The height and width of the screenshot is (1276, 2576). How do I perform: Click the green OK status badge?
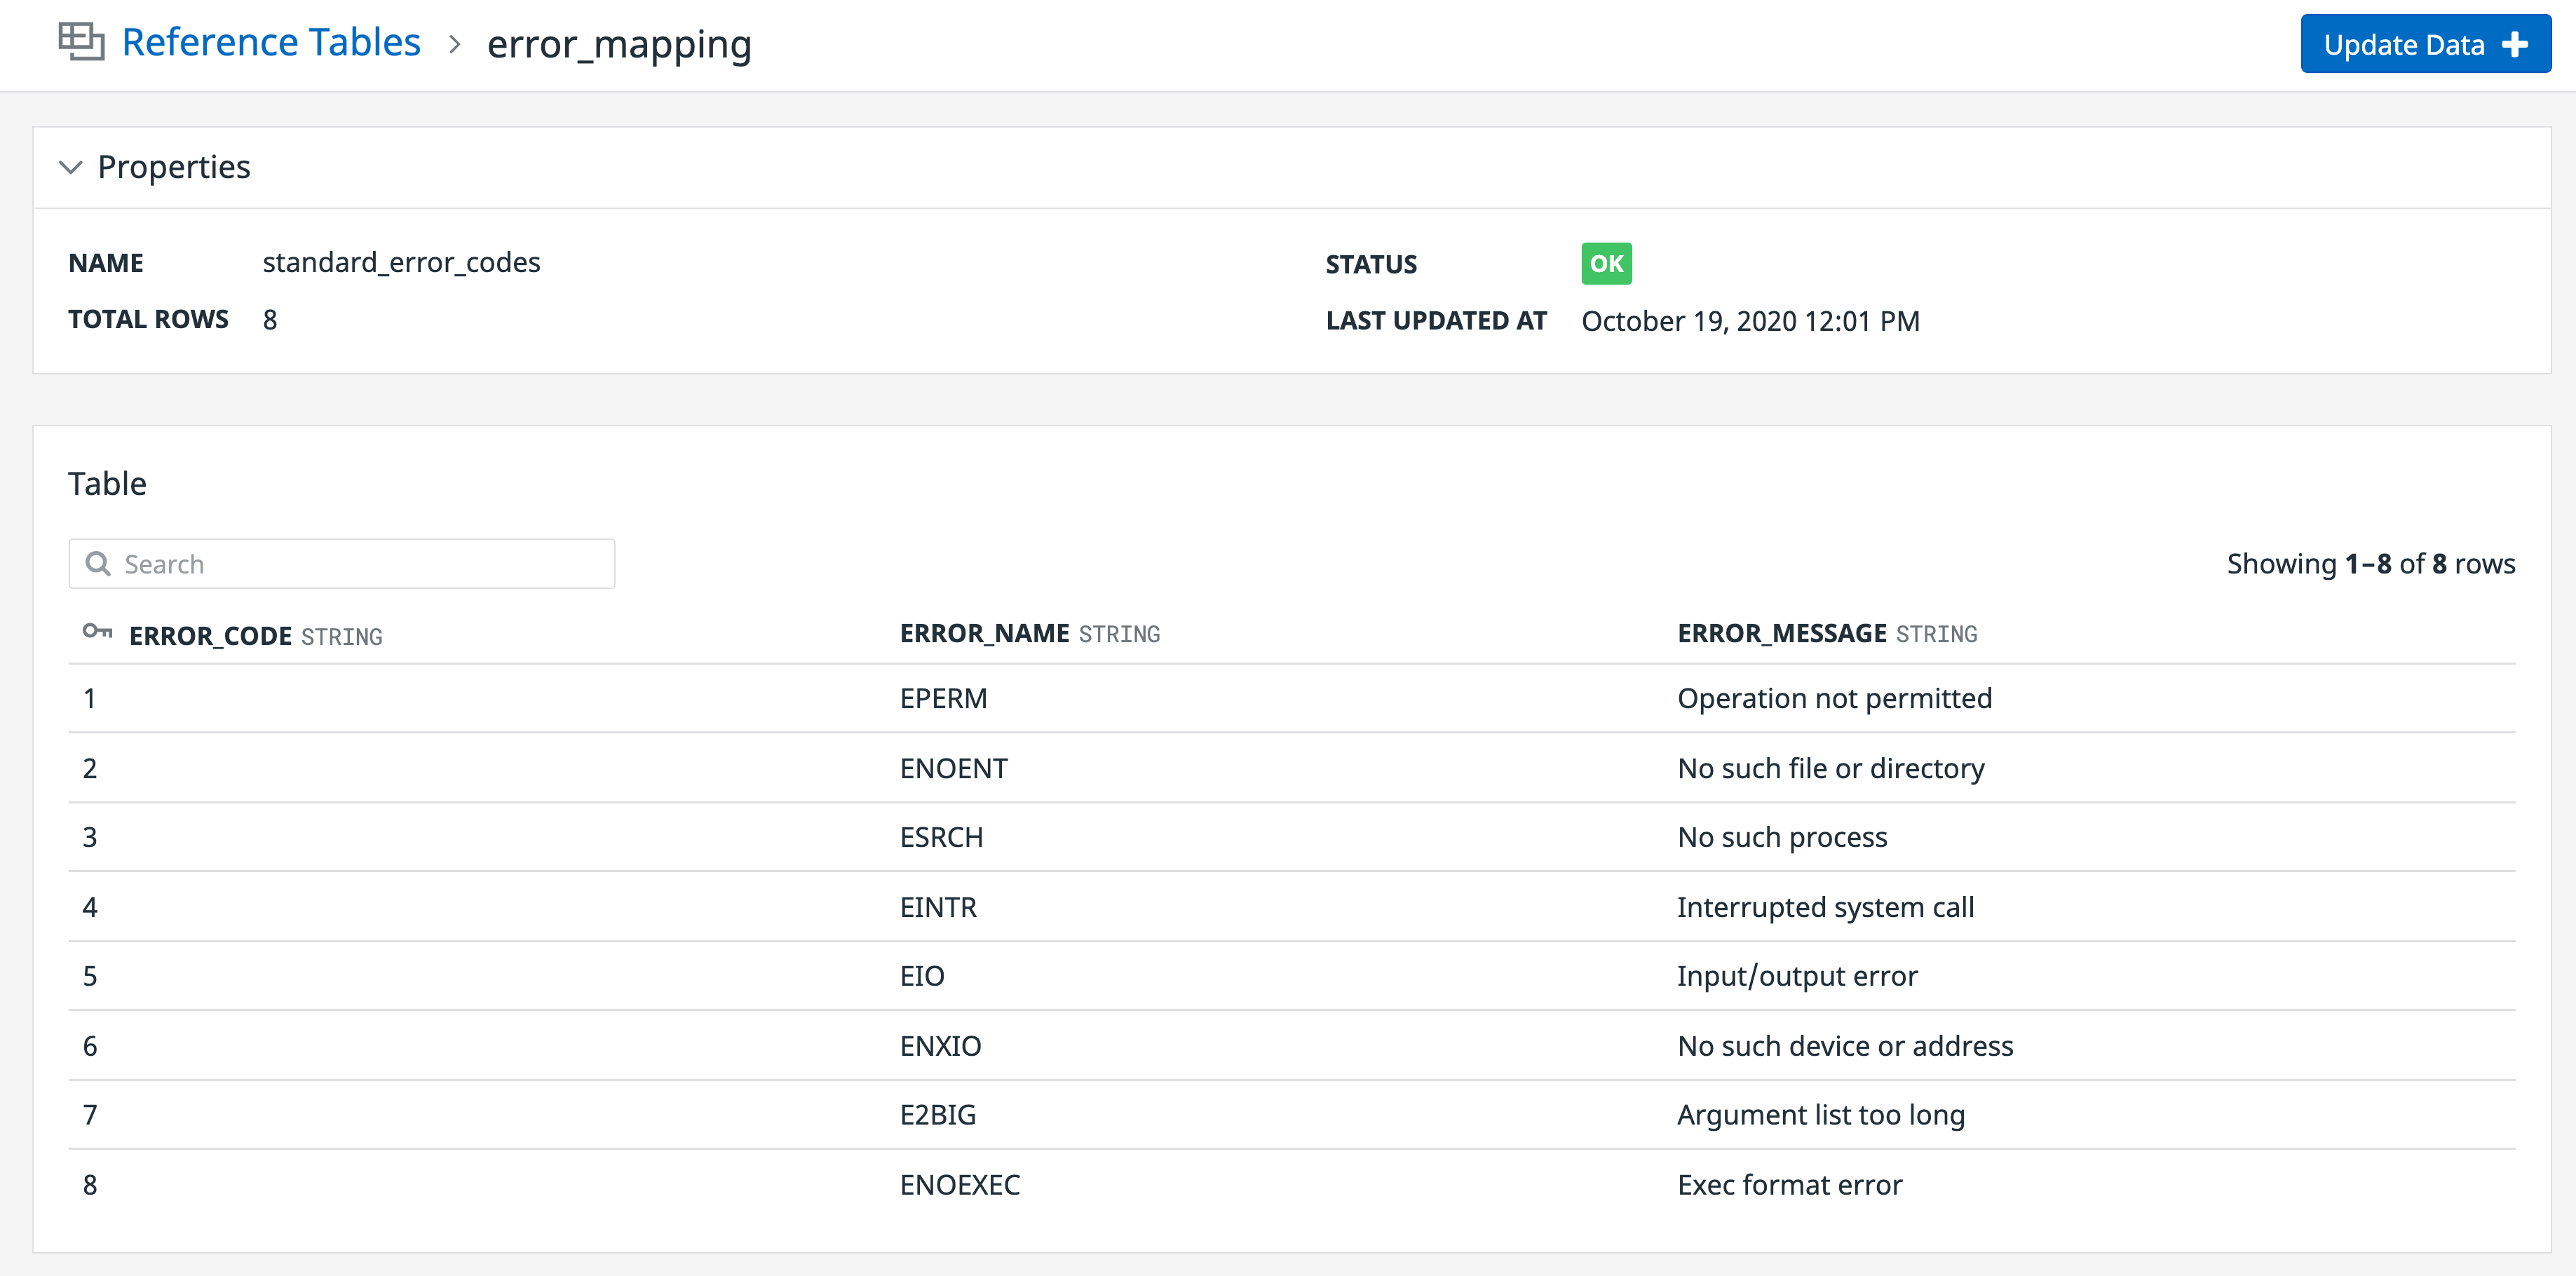click(1606, 263)
